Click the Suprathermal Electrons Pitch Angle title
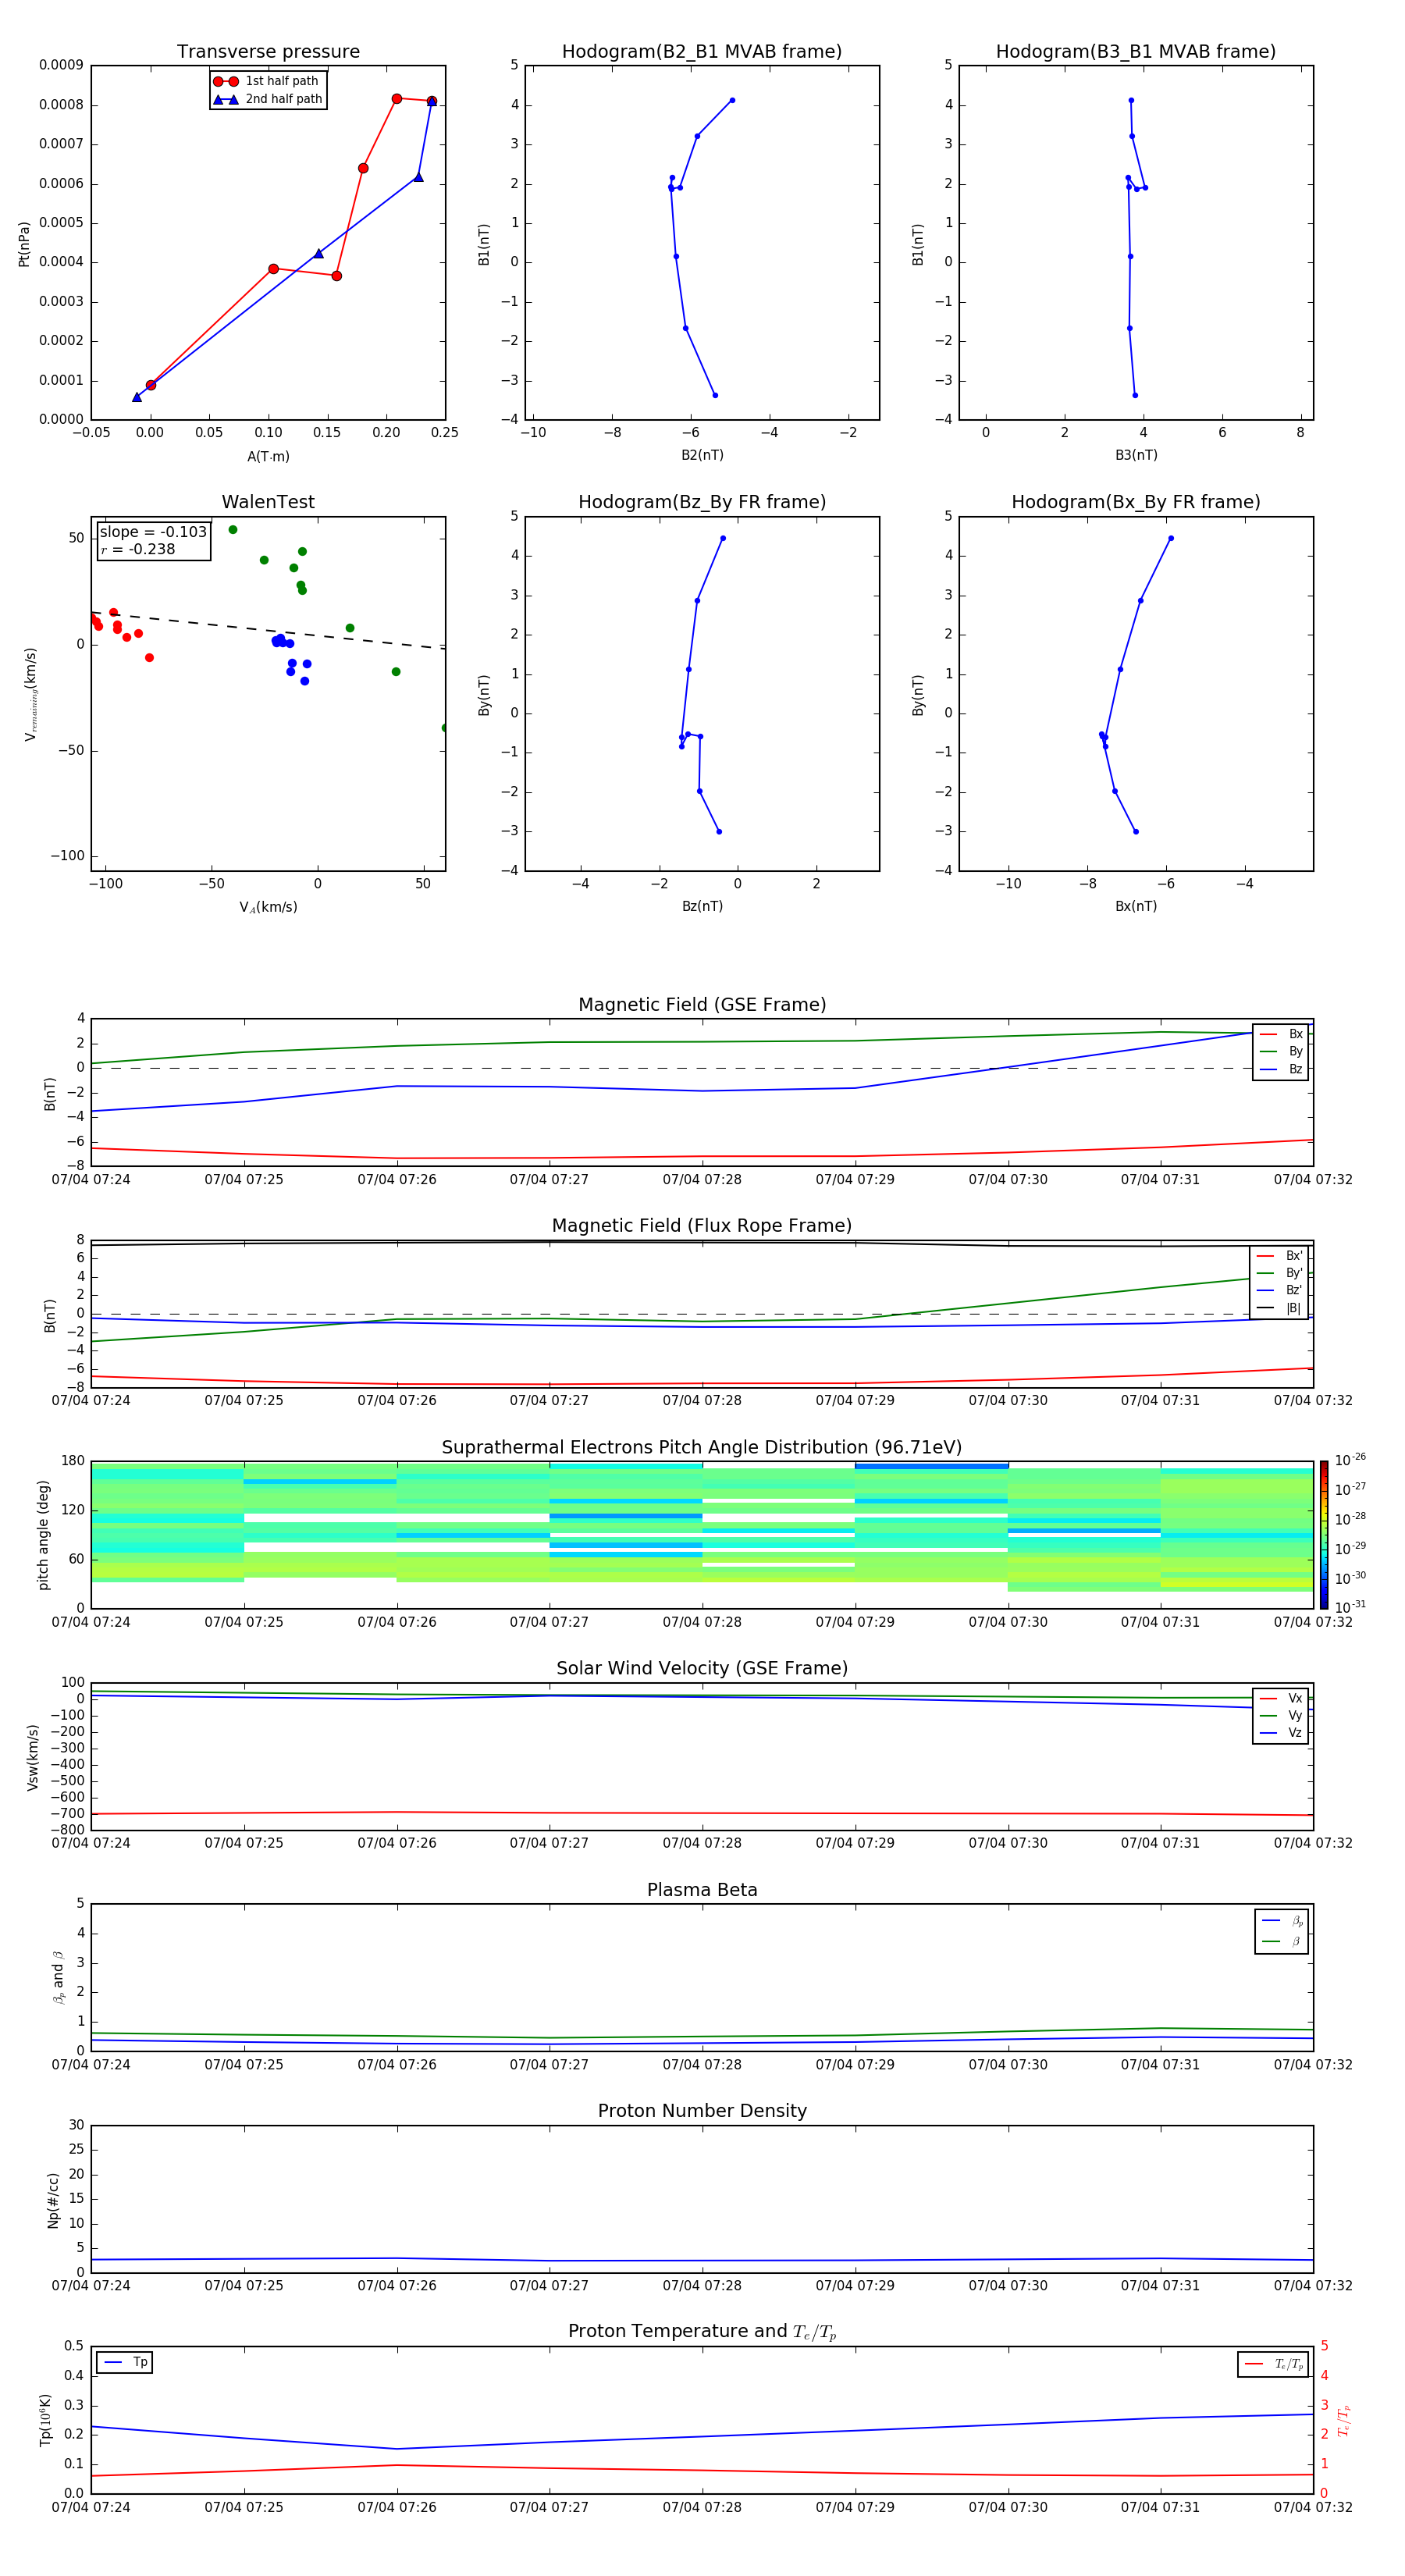The height and width of the screenshot is (2576, 1405). click(x=701, y=1447)
